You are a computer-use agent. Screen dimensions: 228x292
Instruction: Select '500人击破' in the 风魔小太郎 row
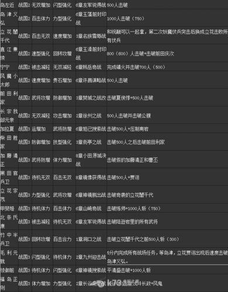click(x=118, y=81)
